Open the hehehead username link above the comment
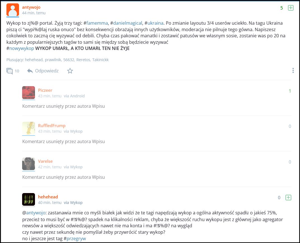The height and width of the screenshot is (243, 300). coord(48,197)
